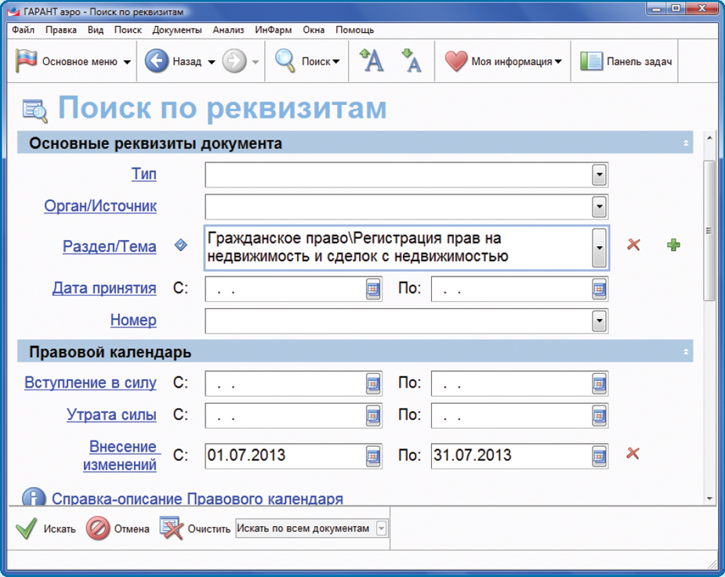Screen dimensions: 725x577
Task: Collapse the Правовой календарь section
Action: coord(686,352)
